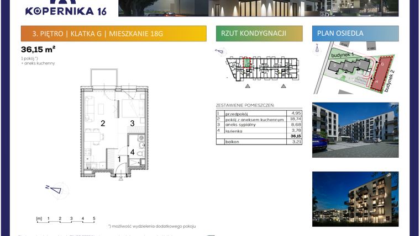This screenshot has height=236, width=420.
Task: Select bathroom number 4 on the floor plan
Action: pos(132,151)
